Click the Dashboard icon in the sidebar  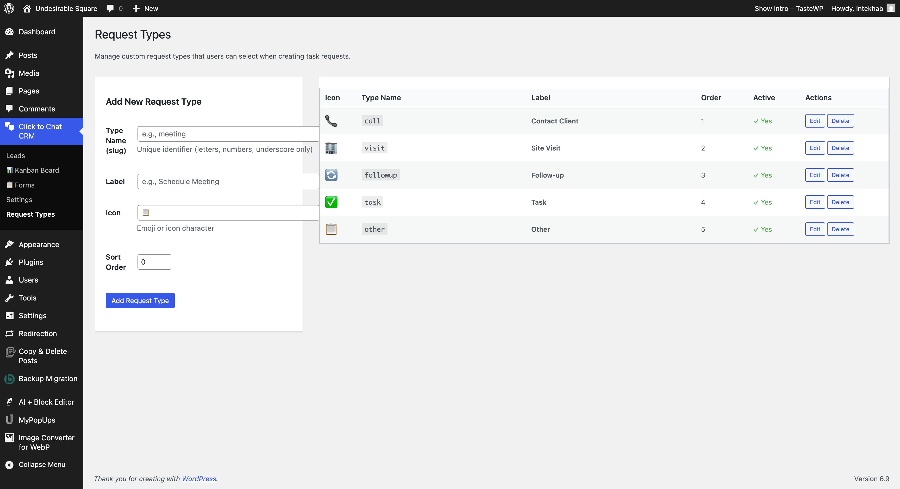coord(9,32)
